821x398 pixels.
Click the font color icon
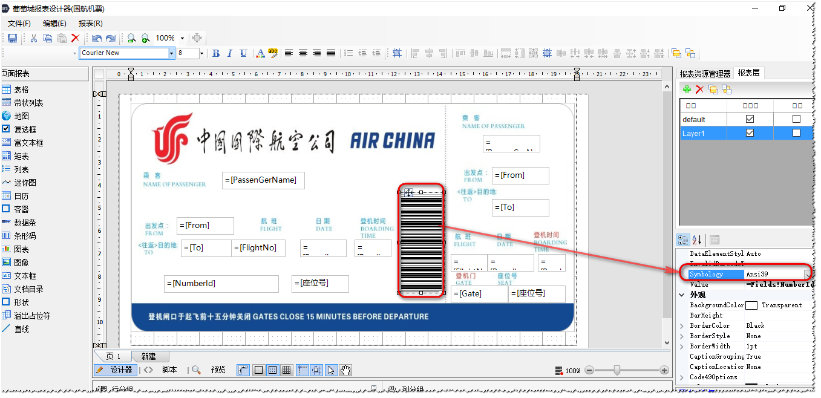pyautogui.click(x=260, y=53)
